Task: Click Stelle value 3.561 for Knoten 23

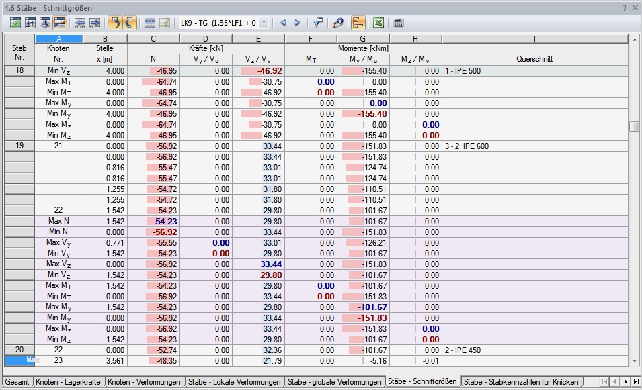Action: point(115,361)
